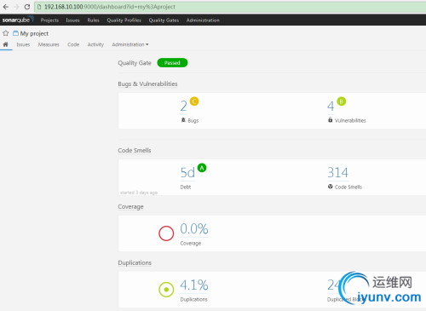Screen dimensions: 426x311
Task: Click the B rating badge for vulnerabilities
Action: pyautogui.click(x=342, y=101)
